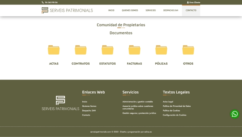This screenshot has height=137, width=242.
Task: Click the FACTURAS label
Action: [x=134, y=64]
